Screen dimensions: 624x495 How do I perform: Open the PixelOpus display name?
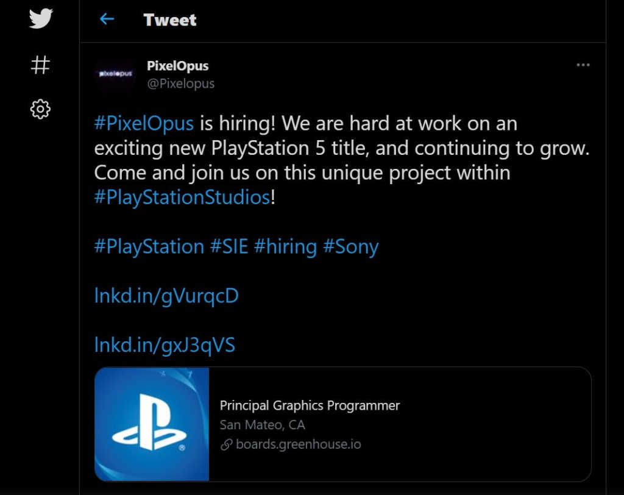pyautogui.click(x=177, y=66)
